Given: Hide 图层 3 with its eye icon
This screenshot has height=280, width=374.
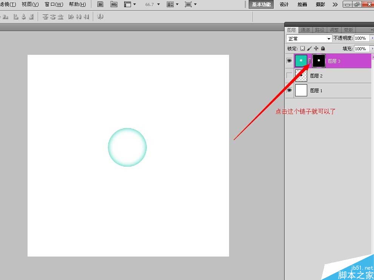Looking at the screenshot, I should (x=289, y=61).
